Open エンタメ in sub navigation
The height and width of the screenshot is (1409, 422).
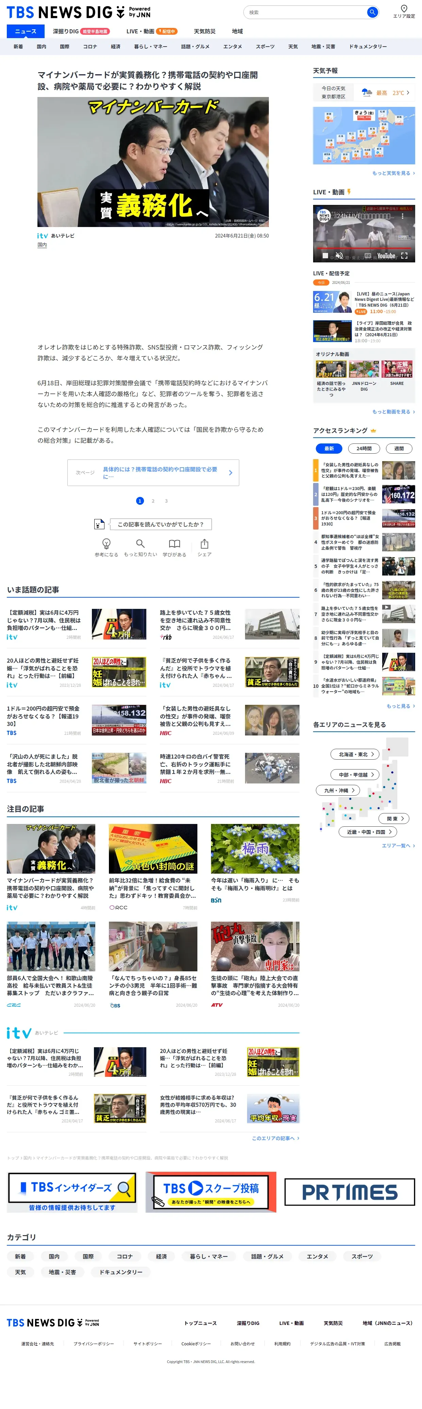pyautogui.click(x=232, y=47)
